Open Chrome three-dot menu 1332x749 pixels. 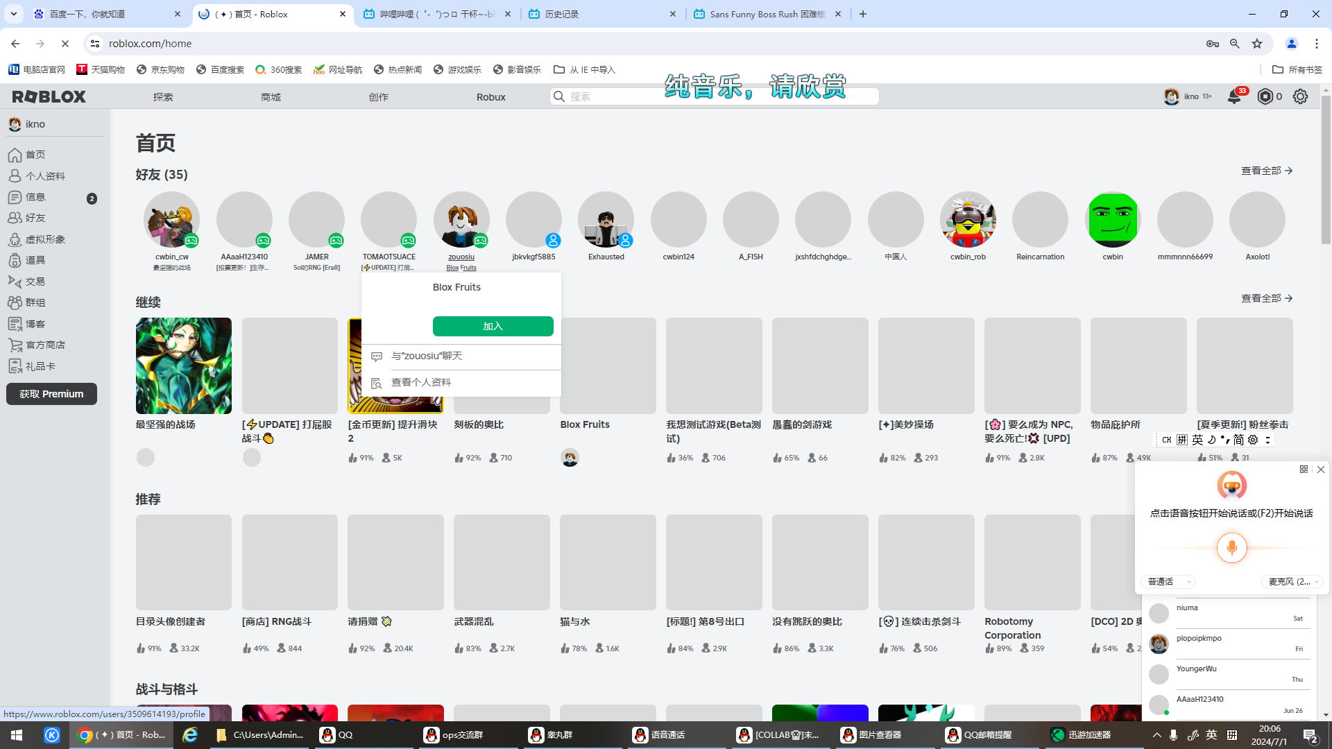[x=1317, y=44]
